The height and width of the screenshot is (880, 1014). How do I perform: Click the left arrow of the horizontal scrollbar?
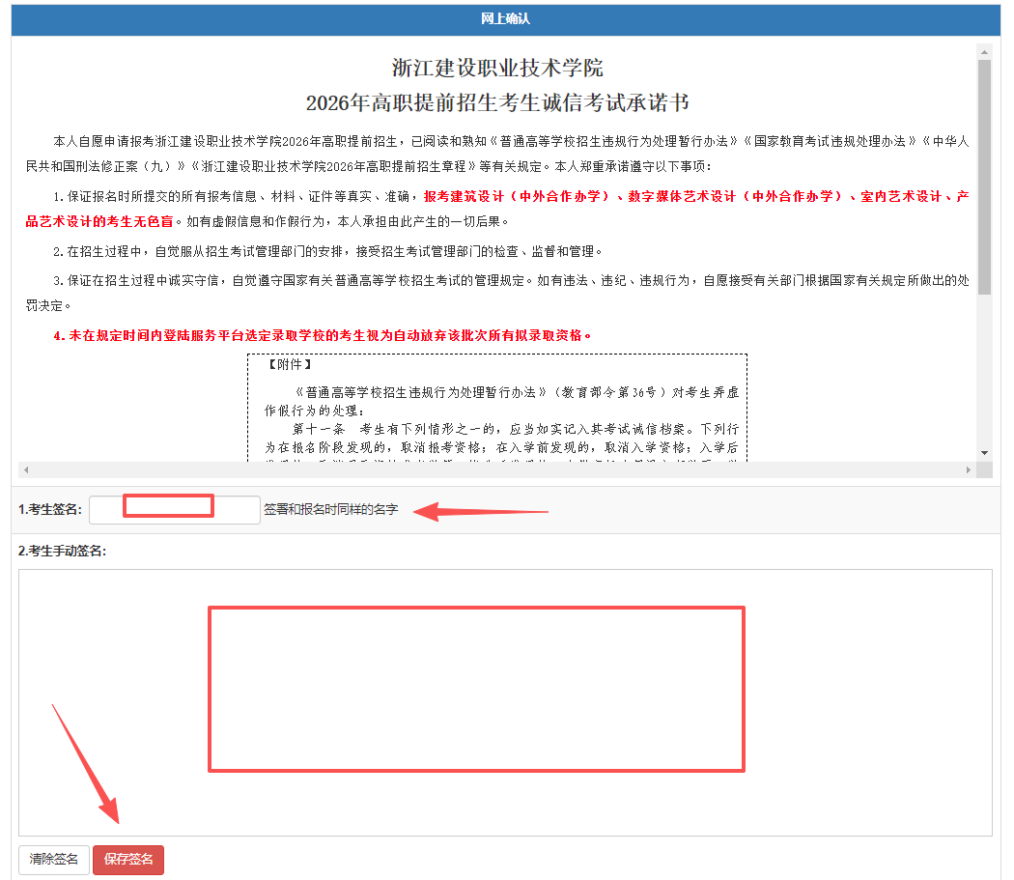click(26, 469)
